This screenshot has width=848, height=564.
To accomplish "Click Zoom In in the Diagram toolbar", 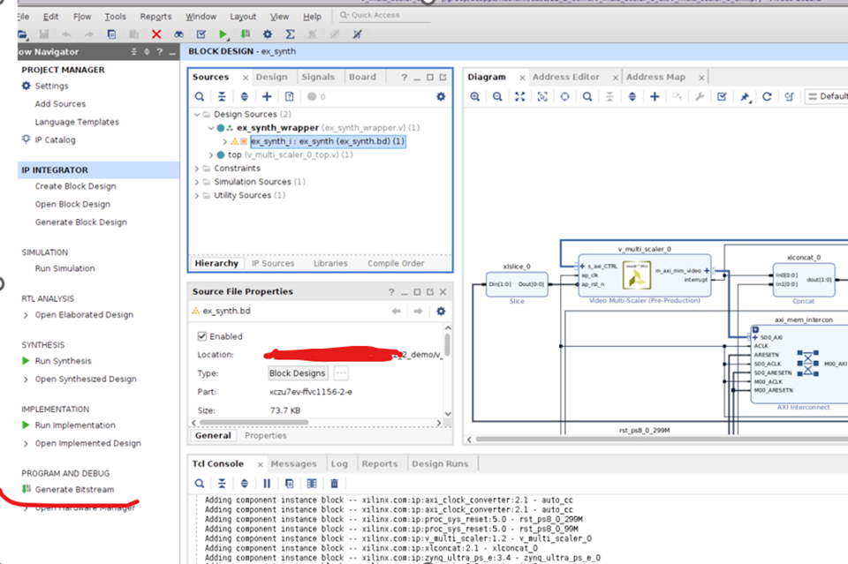I will (475, 96).
